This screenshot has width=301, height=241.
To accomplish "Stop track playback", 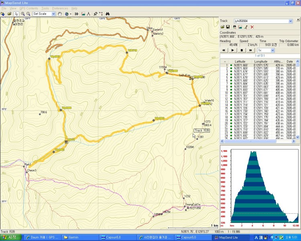I will pyautogui.click(x=242, y=50).
